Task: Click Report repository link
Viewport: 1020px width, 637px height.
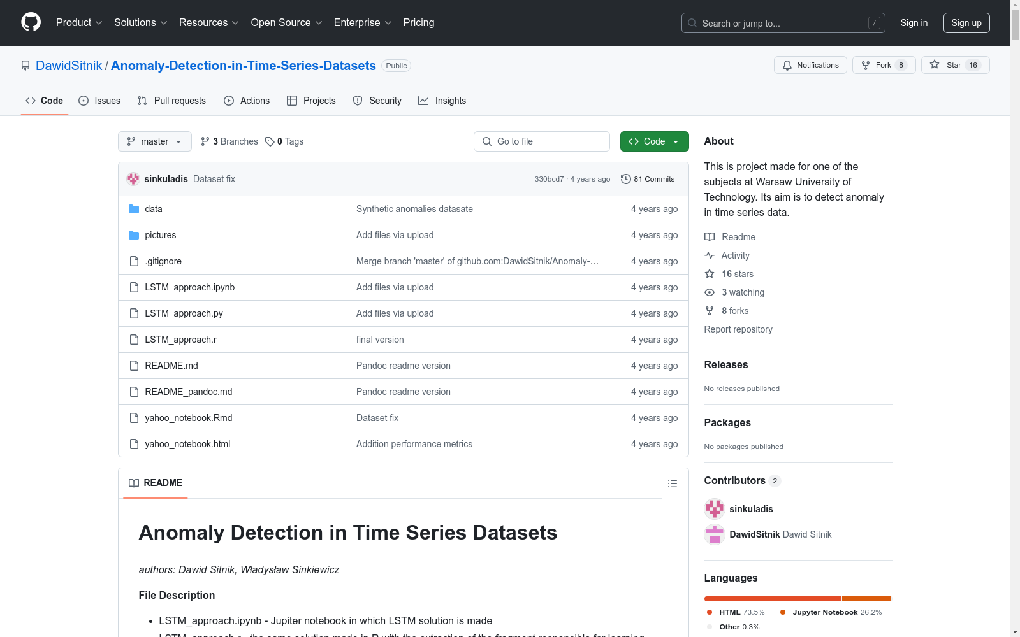Action: (738, 329)
